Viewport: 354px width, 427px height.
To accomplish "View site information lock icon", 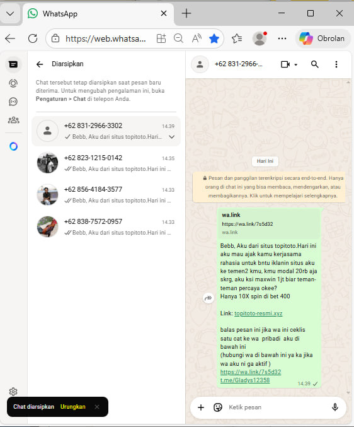I will click(x=55, y=38).
